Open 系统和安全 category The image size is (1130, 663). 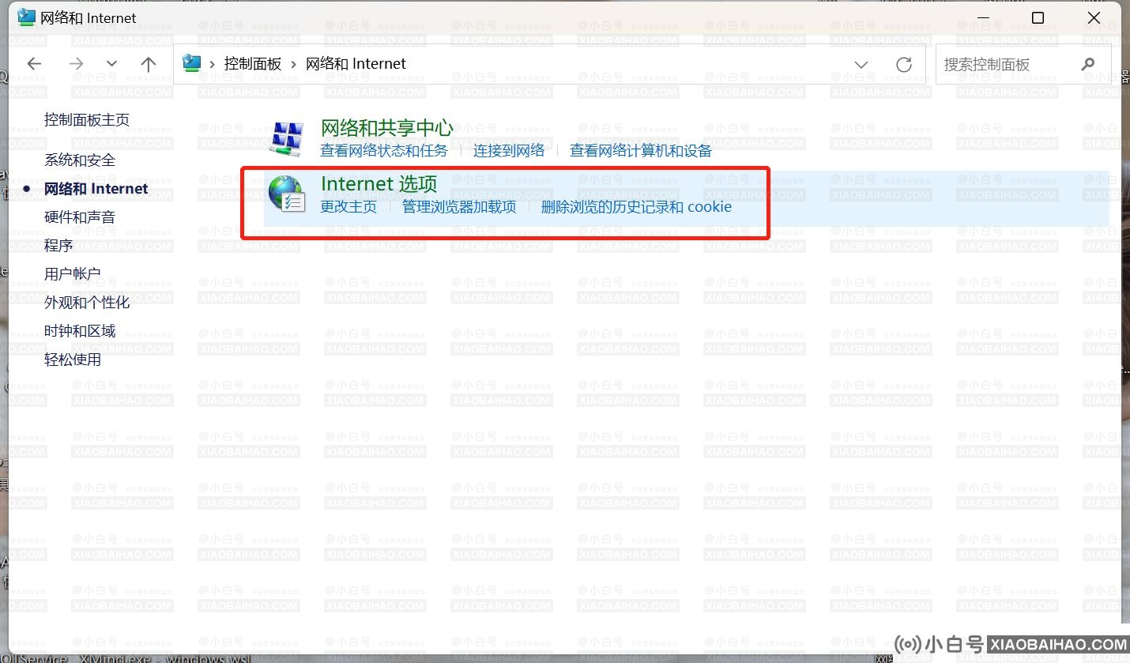(x=80, y=160)
